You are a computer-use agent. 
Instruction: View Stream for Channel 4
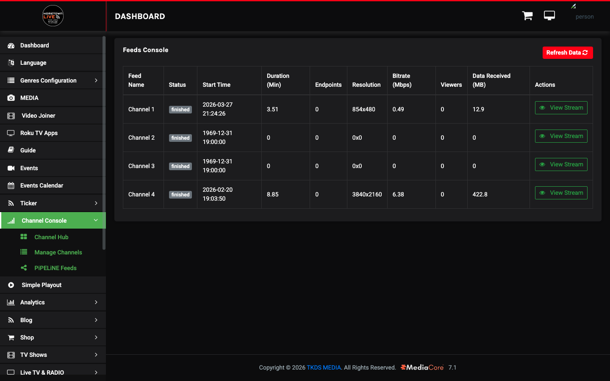pos(561,193)
